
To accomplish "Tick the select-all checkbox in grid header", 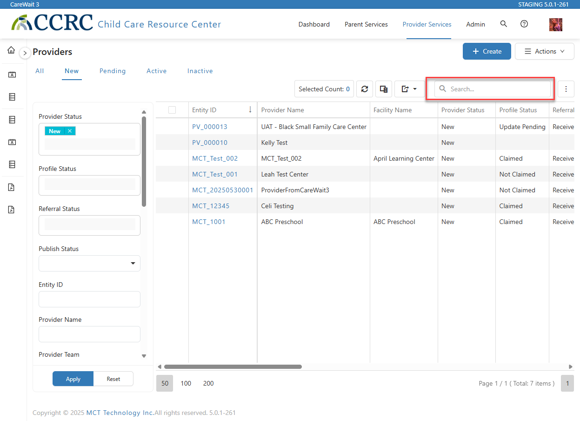I will click(x=172, y=110).
